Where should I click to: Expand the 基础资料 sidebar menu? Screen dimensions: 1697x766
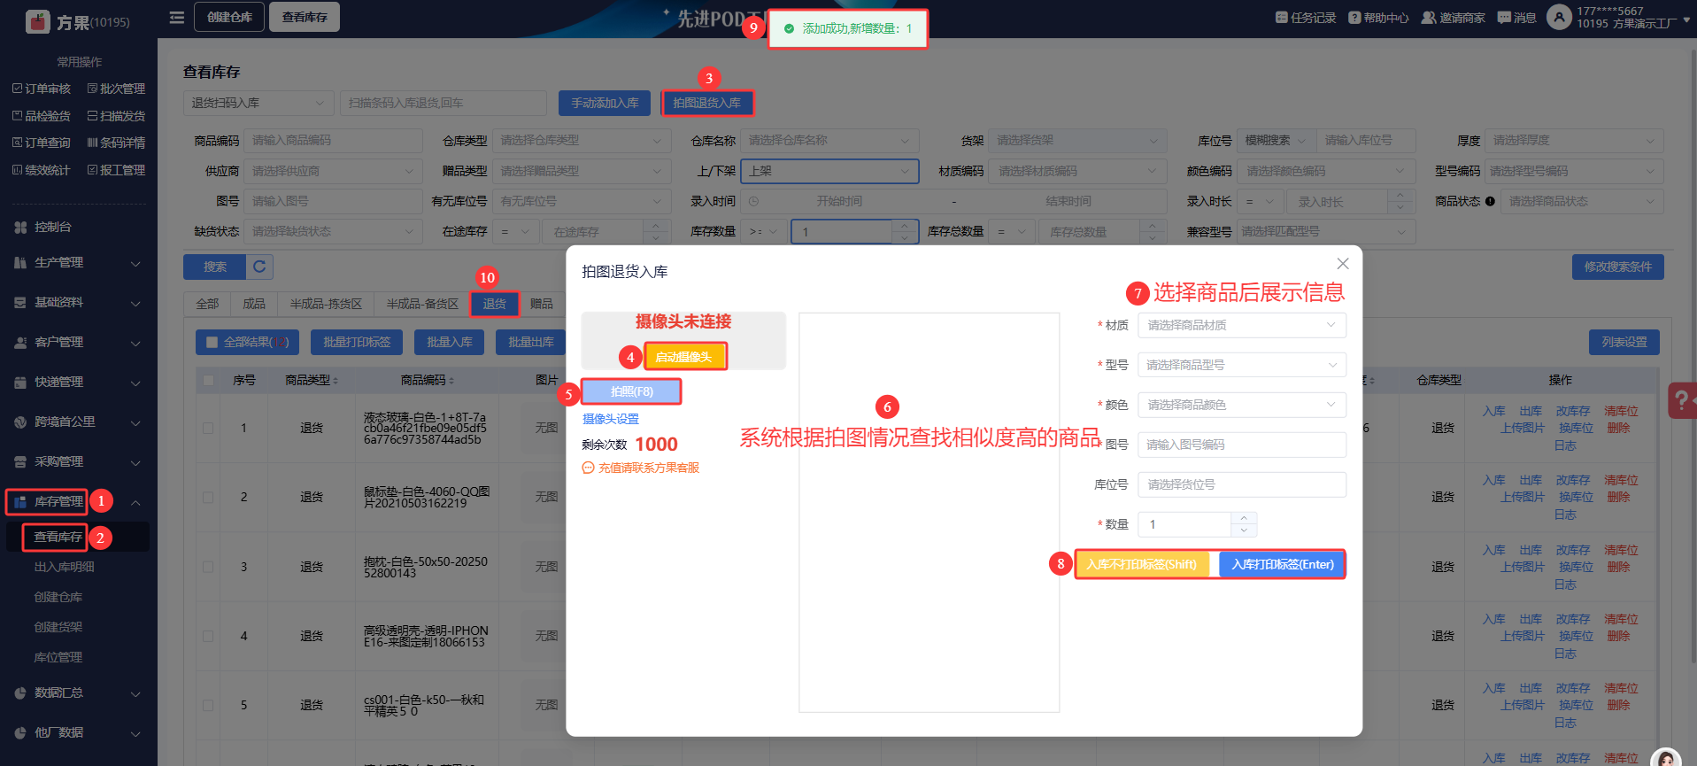[x=79, y=302]
